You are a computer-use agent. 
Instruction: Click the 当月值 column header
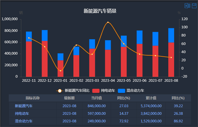point(96,98)
